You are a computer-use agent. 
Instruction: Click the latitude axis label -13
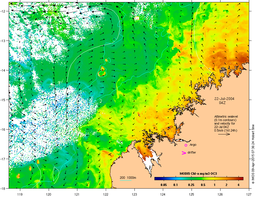click(x=3, y=41)
